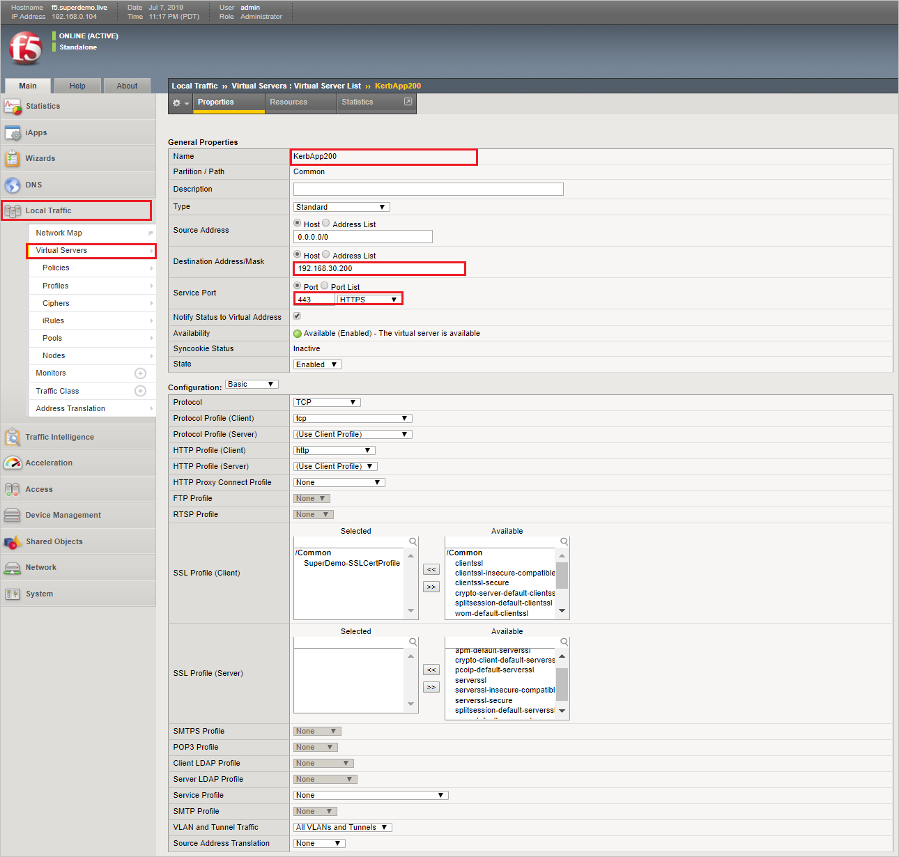Open HTTP Profile (Client) dropdown

click(335, 450)
